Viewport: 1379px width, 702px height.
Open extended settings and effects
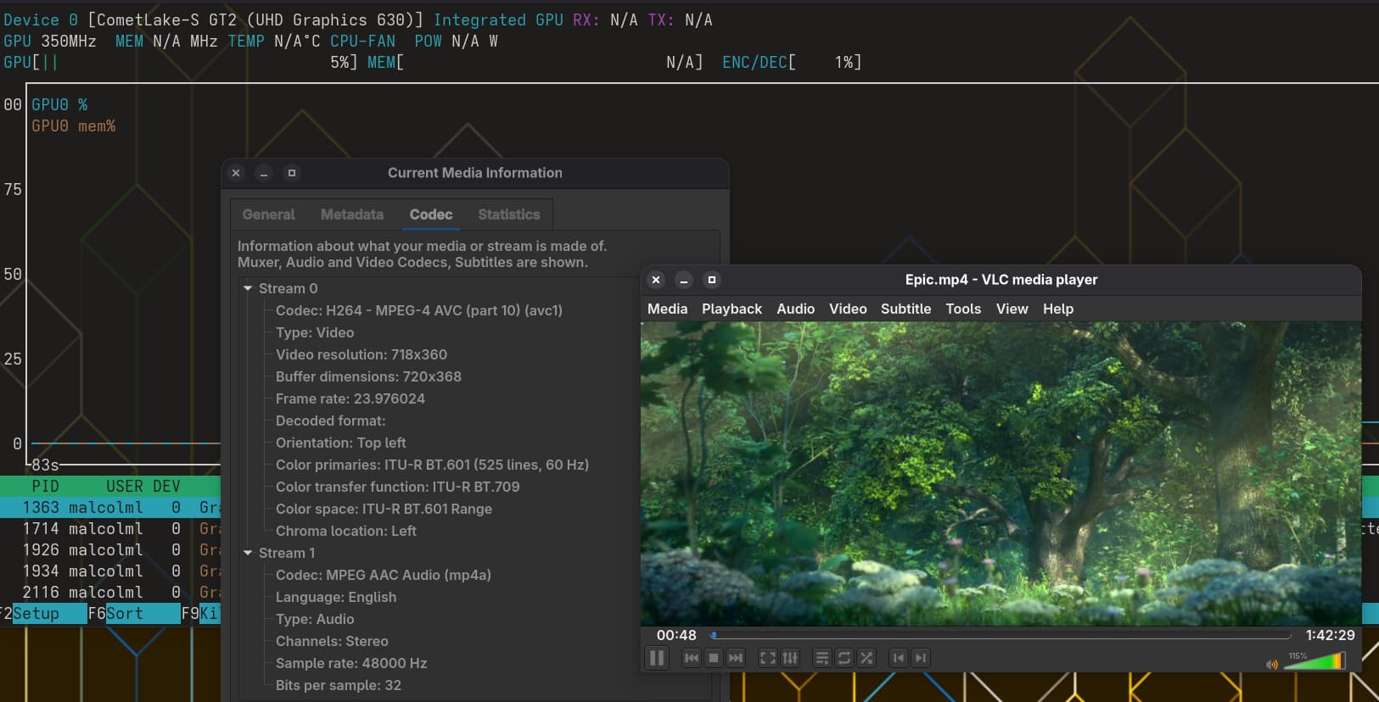(x=790, y=658)
